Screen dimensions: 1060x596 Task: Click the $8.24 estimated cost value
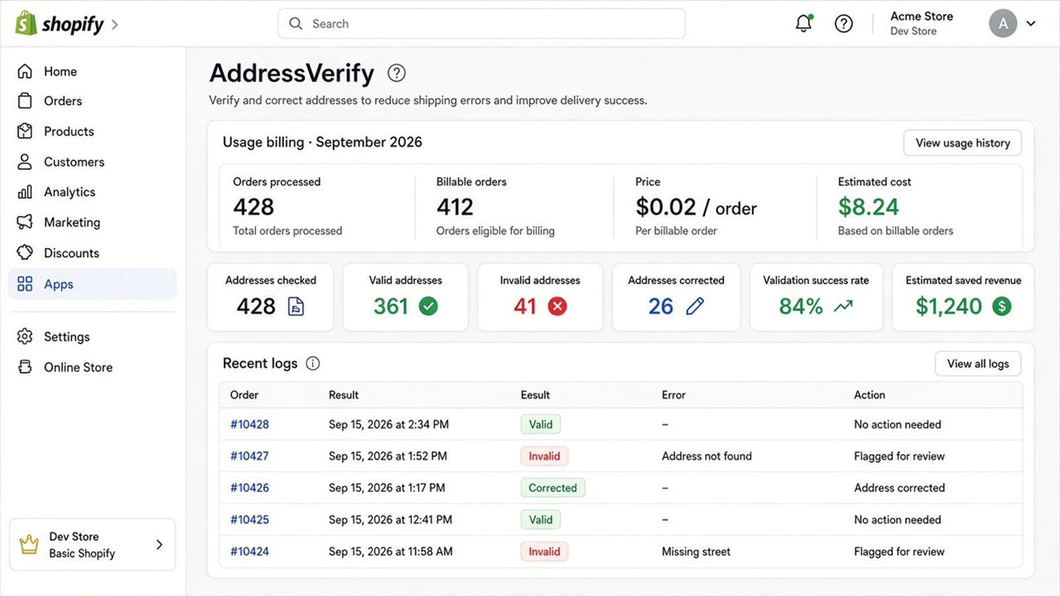pos(869,207)
